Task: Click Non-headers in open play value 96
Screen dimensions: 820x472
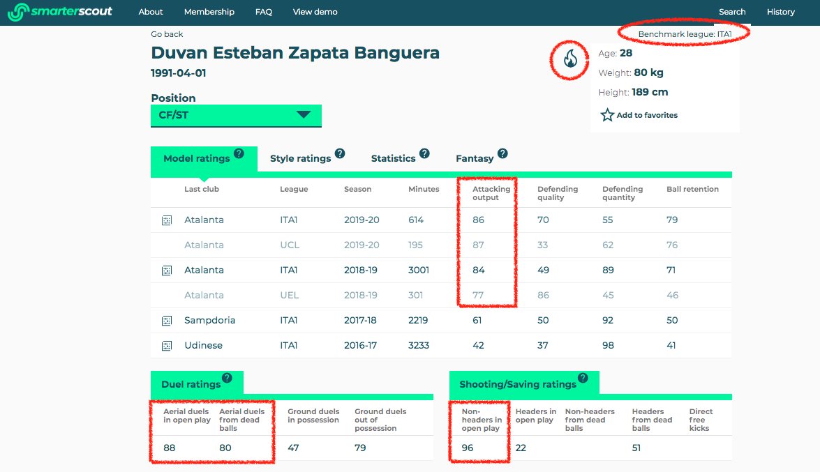Action: pos(468,448)
